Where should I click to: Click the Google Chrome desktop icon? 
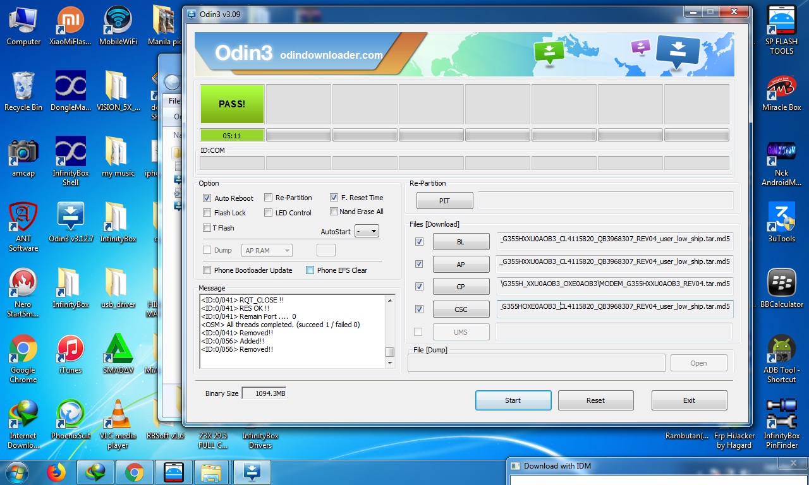click(x=23, y=358)
